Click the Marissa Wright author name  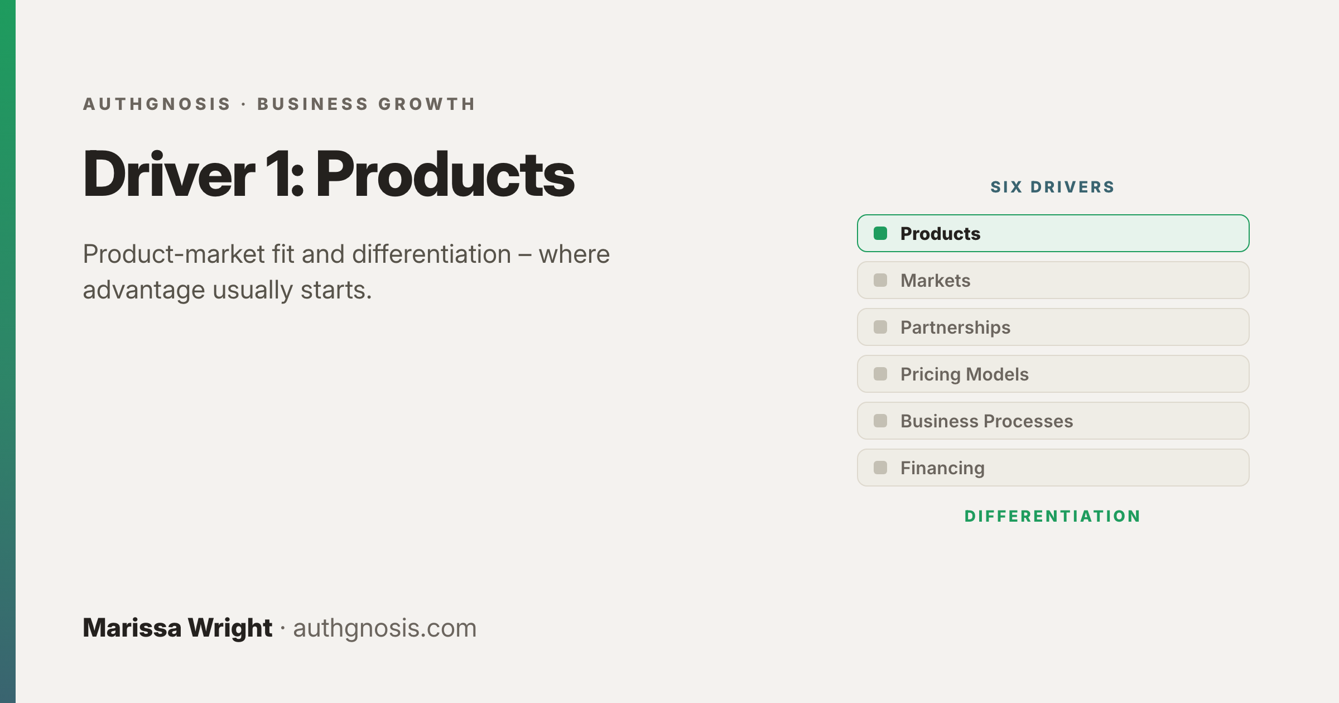[x=177, y=628]
